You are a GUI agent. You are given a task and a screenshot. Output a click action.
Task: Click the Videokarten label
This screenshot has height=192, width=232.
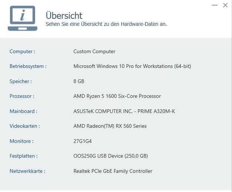tap(25, 126)
